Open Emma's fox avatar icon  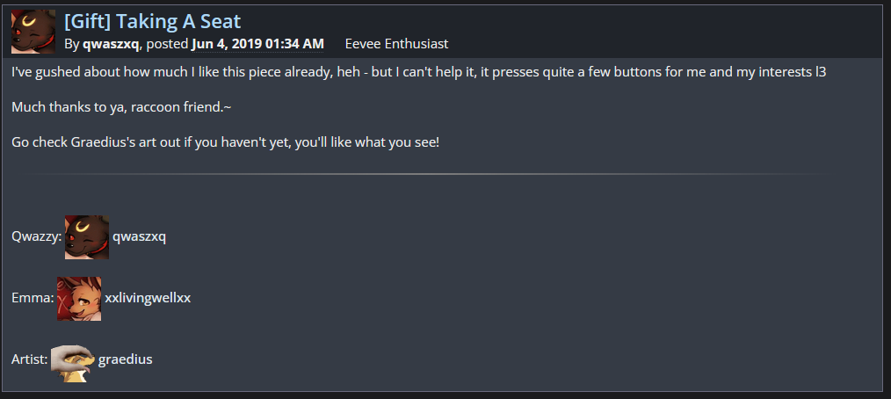point(79,299)
